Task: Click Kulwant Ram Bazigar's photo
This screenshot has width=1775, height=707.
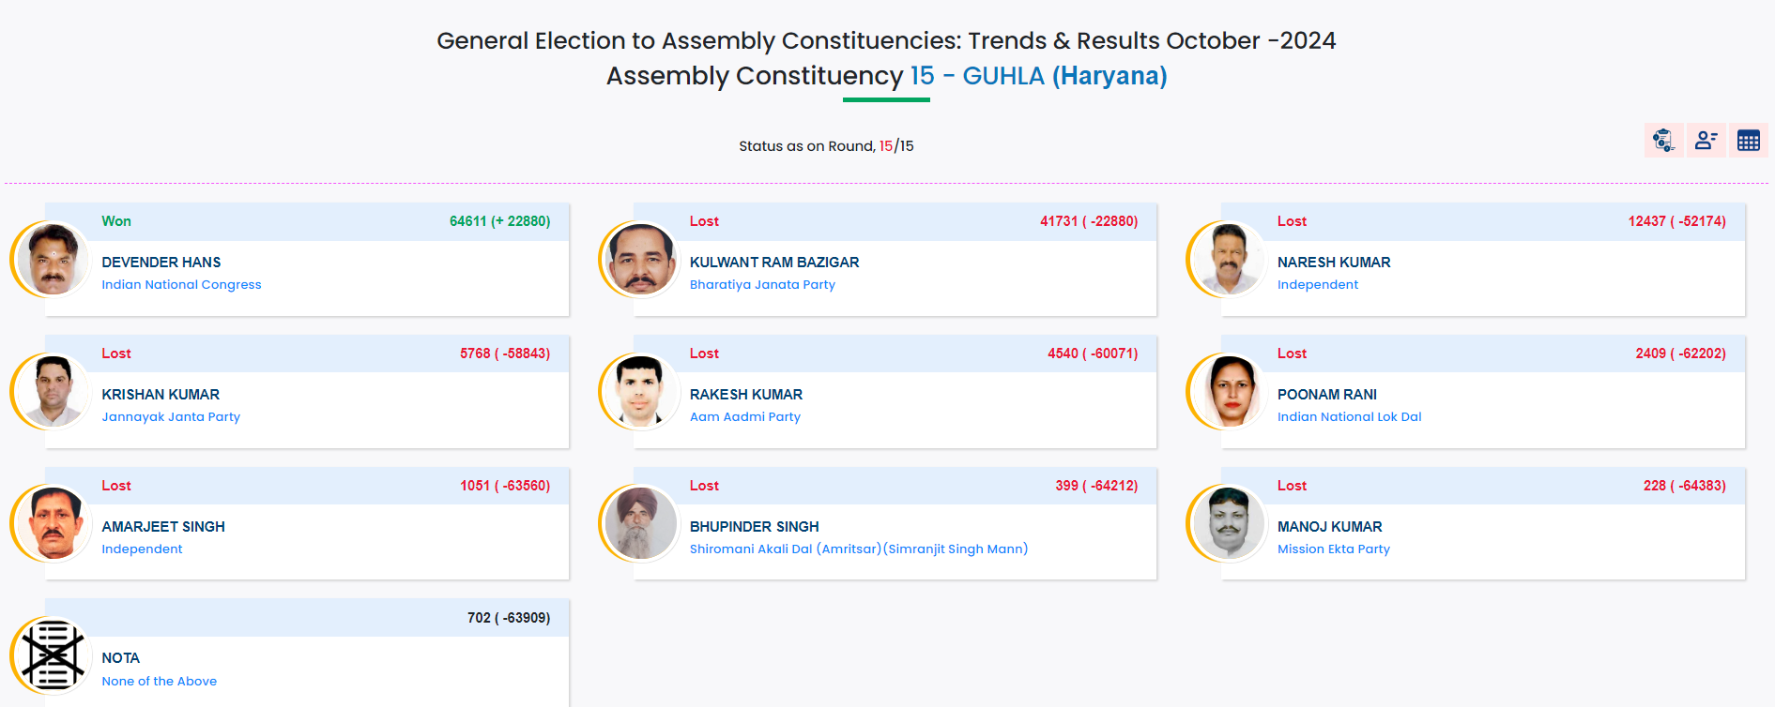Action: click(640, 259)
